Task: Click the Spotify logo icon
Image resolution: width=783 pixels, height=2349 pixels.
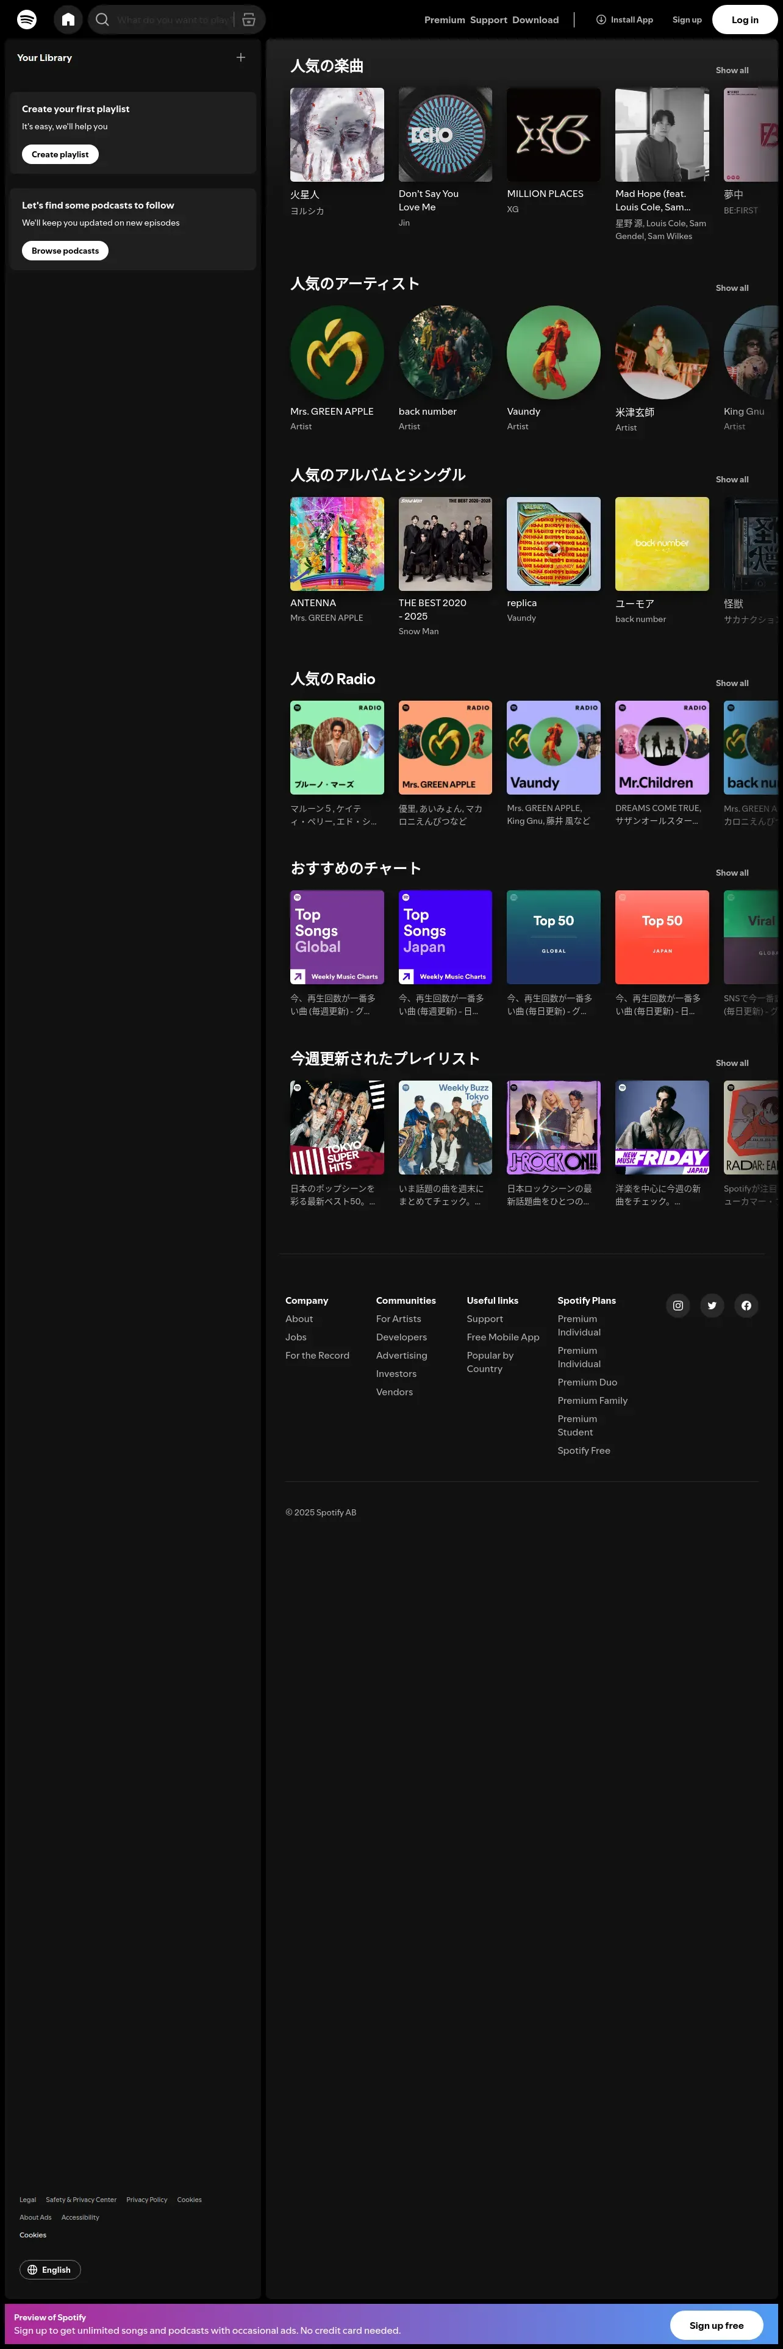Action: (x=27, y=19)
